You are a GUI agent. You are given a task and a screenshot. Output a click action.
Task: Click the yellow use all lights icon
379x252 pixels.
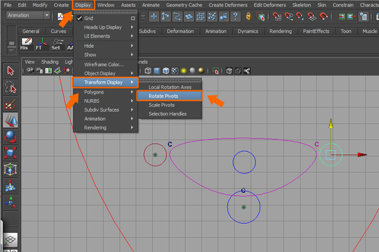coord(184,71)
